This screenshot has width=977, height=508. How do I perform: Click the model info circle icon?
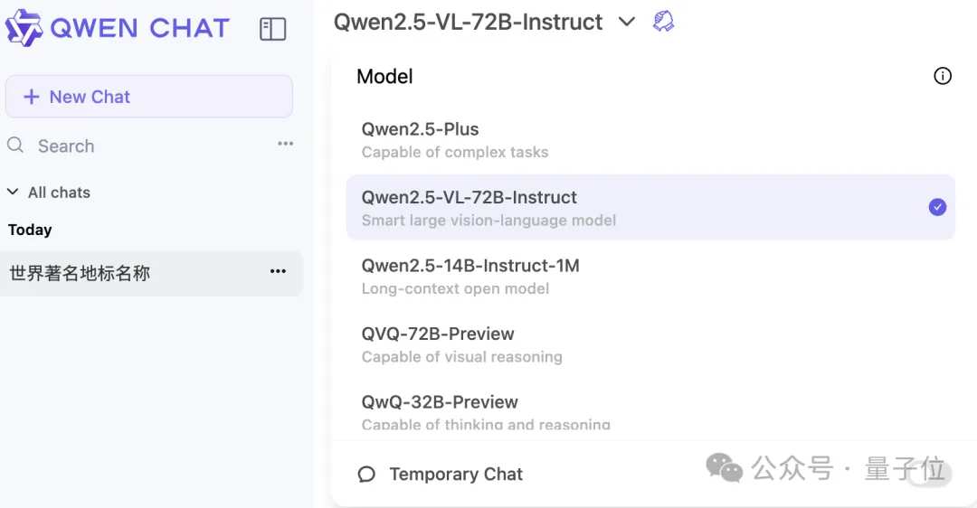[x=942, y=76]
